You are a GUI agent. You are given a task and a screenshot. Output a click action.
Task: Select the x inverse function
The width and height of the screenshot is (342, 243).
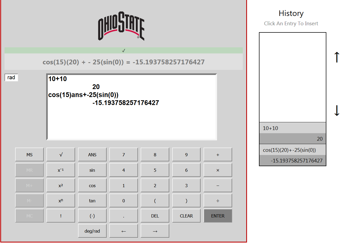pyautogui.click(x=61, y=170)
